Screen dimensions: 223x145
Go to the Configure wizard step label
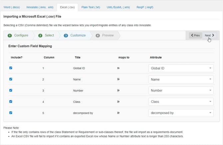click(x=21, y=35)
